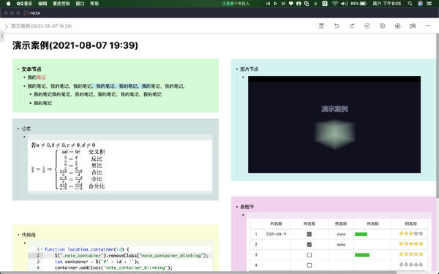Image resolution: width=439 pixels, height=274 pixels.
Task: Skip to next track in menu bar
Action: (x=283, y=4)
